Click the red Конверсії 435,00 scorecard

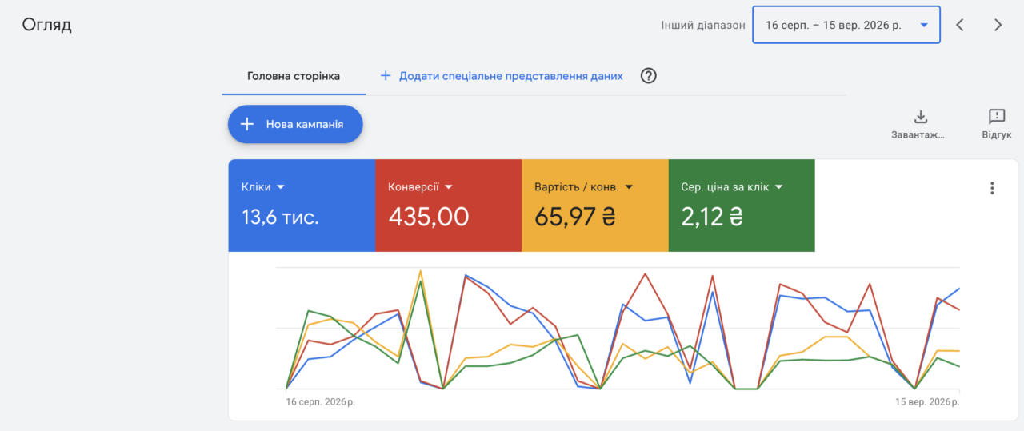(448, 206)
